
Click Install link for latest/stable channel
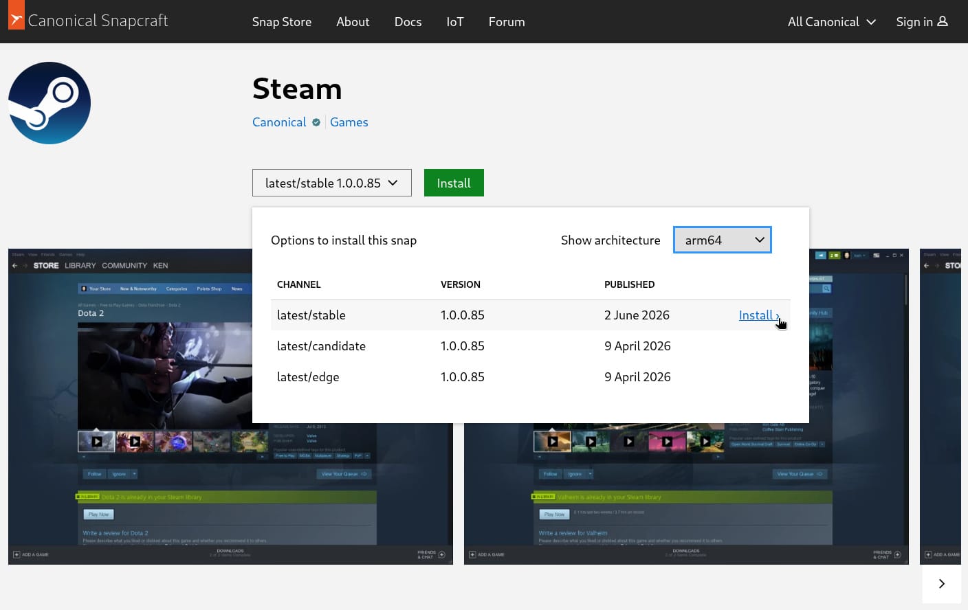759,315
